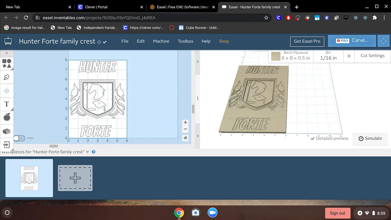Click the birch plywood color swatch

point(276,56)
